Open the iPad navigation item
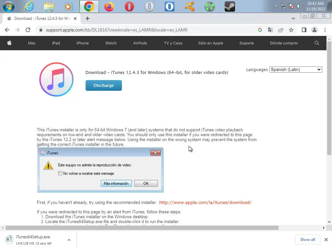 pos(56,43)
